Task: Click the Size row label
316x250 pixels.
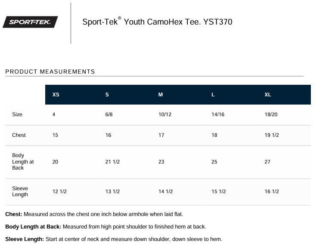Action: (17, 114)
